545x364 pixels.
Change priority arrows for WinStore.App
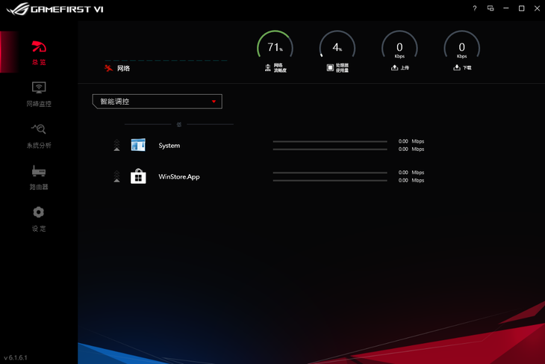click(116, 176)
